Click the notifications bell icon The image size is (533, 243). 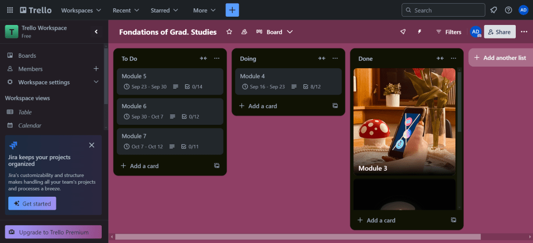click(x=493, y=10)
